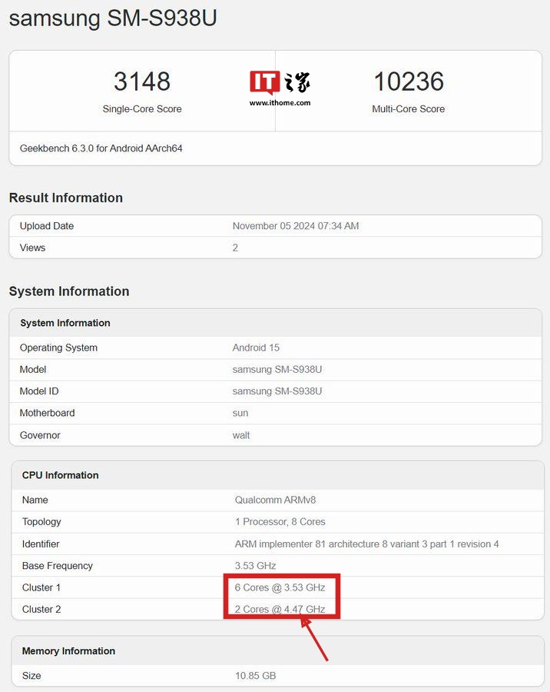550x692 pixels.
Task: Click the Identifier label
Action: (x=41, y=544)
